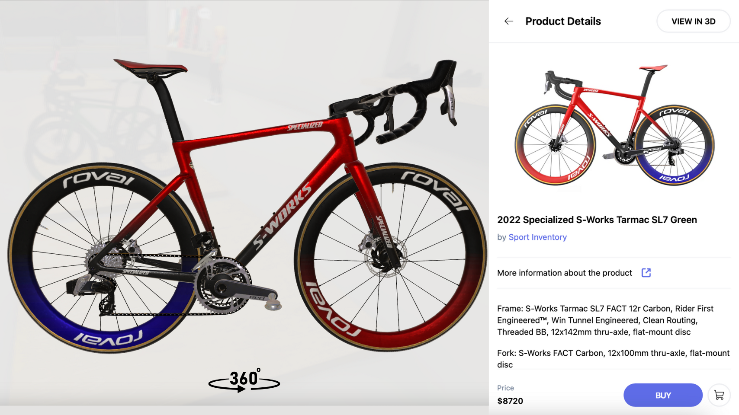This screenshot has width=739, height=415.
Task: Open the external link icon
Action: point(646,273)
